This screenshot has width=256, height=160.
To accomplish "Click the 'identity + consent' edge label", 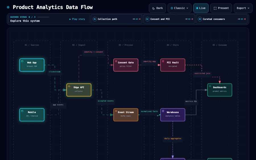I will (93, 52).
